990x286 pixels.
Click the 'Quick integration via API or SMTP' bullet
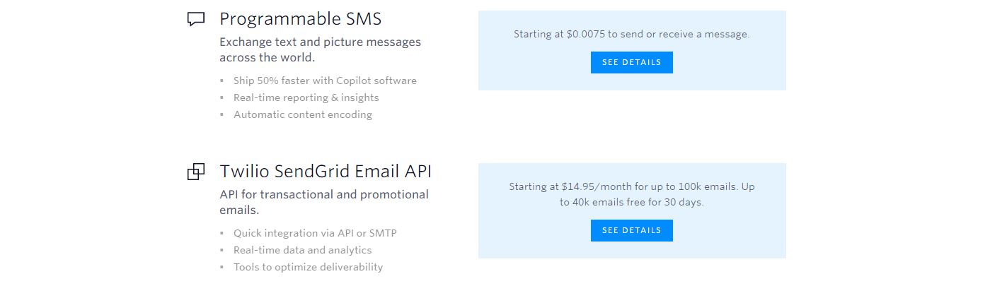click(x=315, y=233)
